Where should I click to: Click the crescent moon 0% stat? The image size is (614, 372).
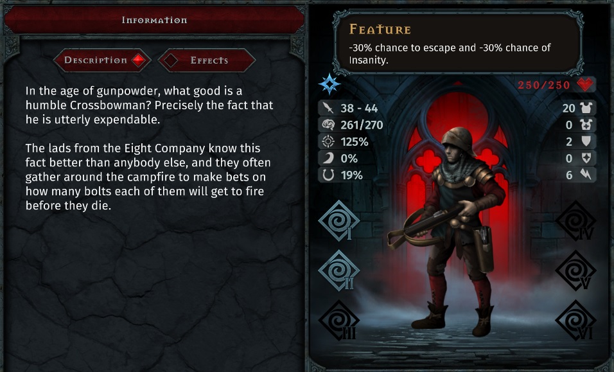coord(339,158)
